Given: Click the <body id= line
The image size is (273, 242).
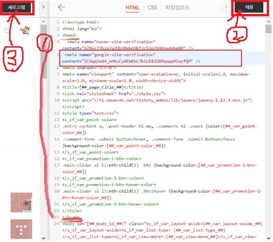Looking at the screenshot, I should tap(162, 230).
